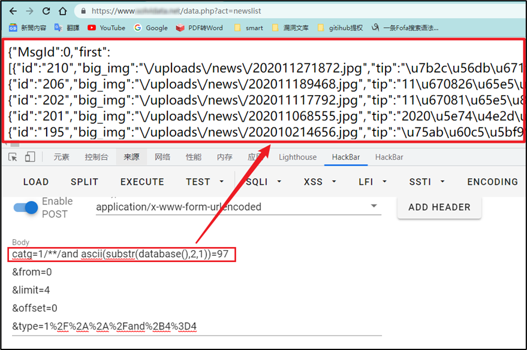This screenshot has width=527, height=350.
Task: Open the 漏洞文库 bookmarks folder
Action: pyautogui.click(x=290, y=28)
